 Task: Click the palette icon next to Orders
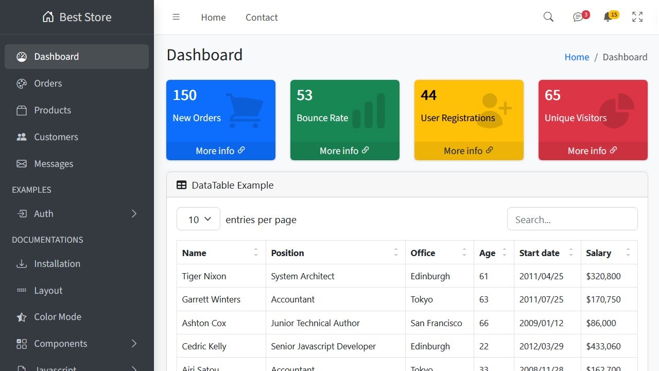point(22,83)
